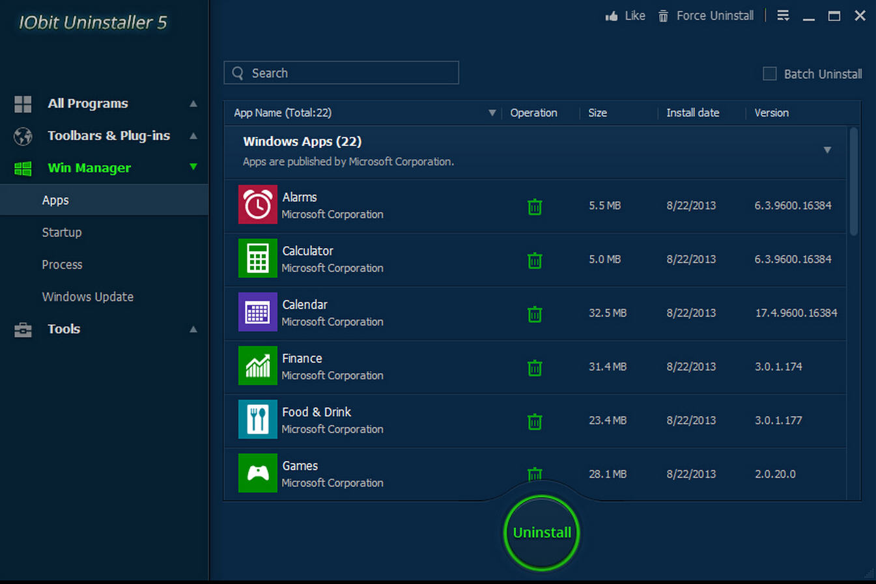Screen dimensions: 876x584
Task: Open the hamburger options menu
Action: pyautogui.click(x=784, y=16)
